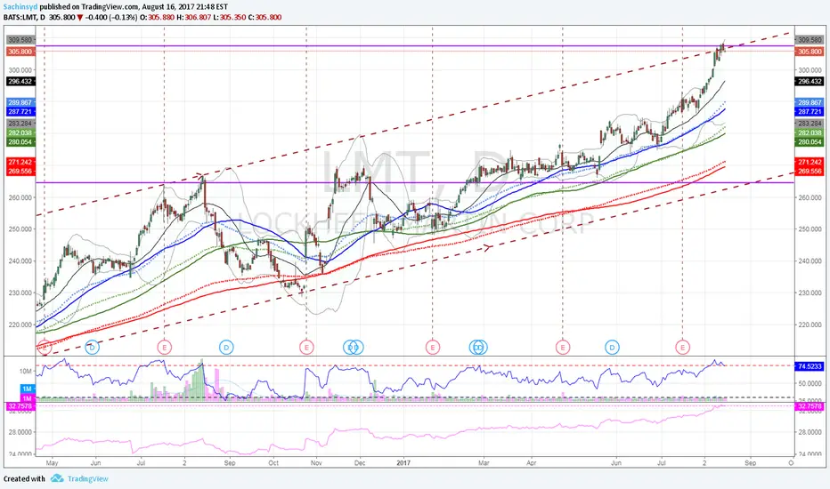Click the magenta 32.7578 label on the right axis
The image size is (830, 489).
point(810,406)
